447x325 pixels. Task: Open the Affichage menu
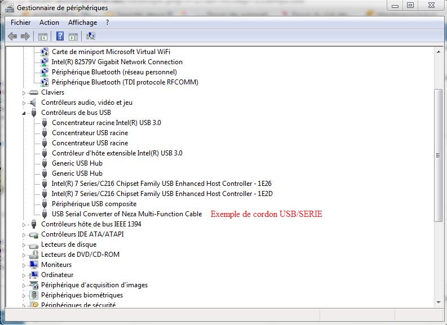click(x=82, y=23)
